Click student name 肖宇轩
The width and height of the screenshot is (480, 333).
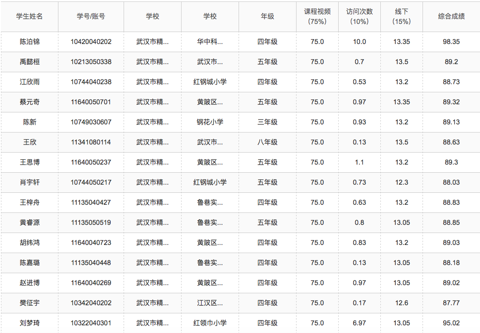30,183
